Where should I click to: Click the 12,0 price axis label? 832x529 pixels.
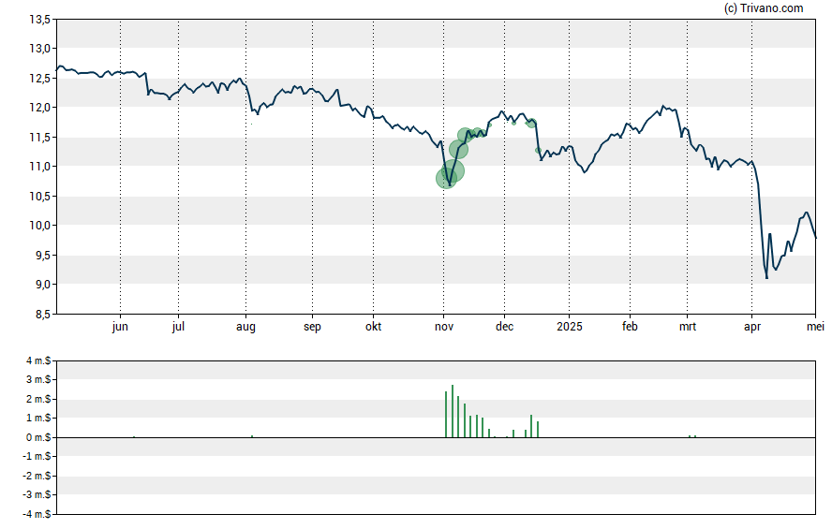tap(39, 108)
